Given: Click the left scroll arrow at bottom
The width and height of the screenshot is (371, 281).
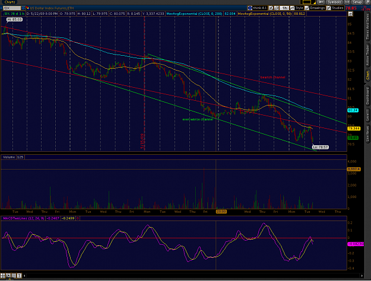Looking at the screenshot, I should (24, 276).
